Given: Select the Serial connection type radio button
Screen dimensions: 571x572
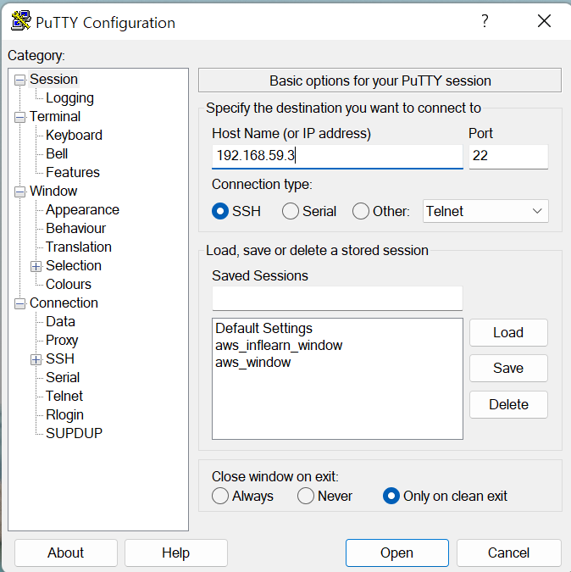Looking at the screenshot, I should pos(291,211).
